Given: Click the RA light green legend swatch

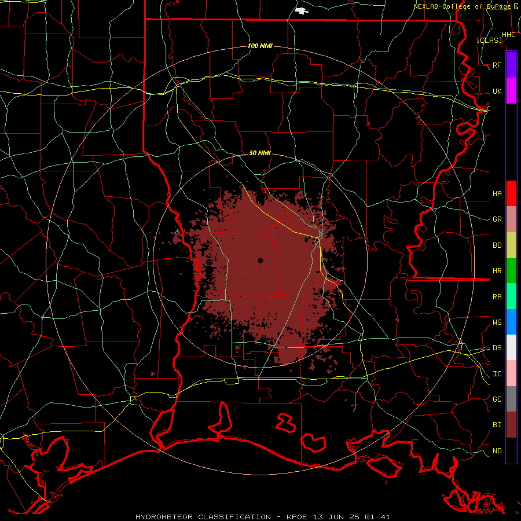Looking at the screenshot, I should tap(511, 296).
